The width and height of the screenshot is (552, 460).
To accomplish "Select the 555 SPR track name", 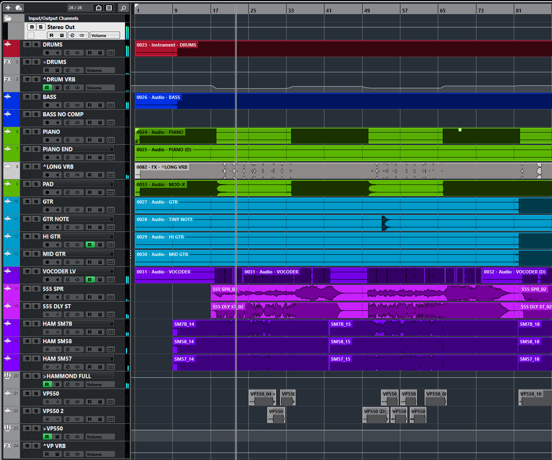I will pos(53,289).
